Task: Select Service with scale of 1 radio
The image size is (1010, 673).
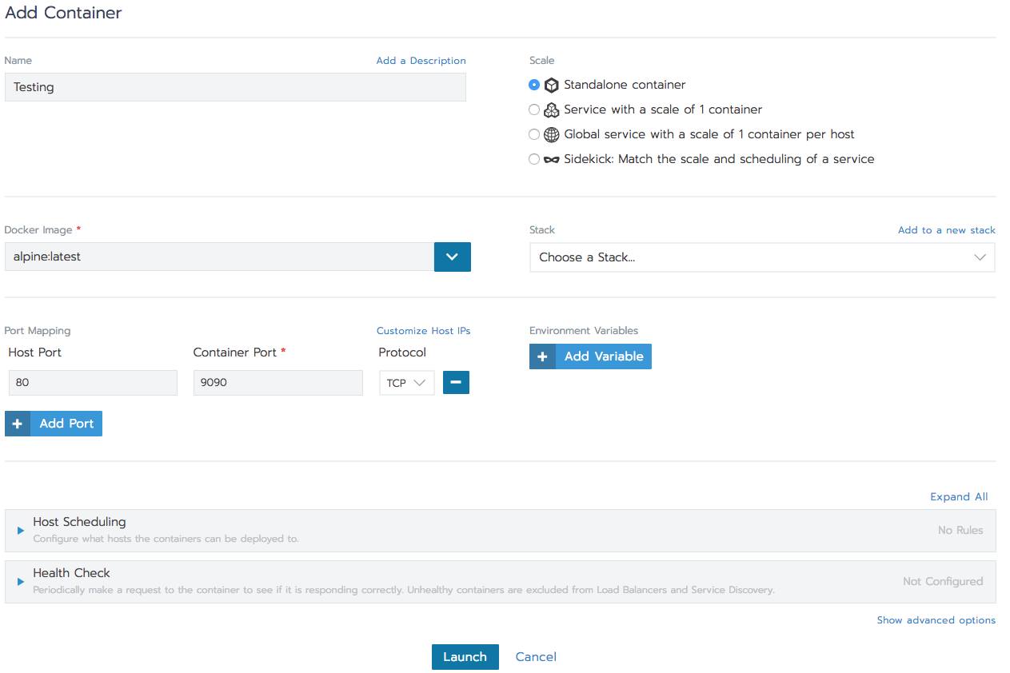Action: (534, 110)
